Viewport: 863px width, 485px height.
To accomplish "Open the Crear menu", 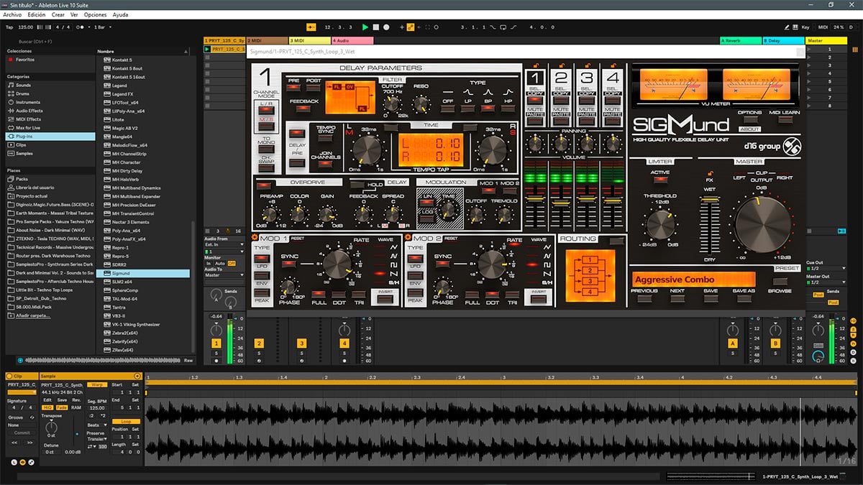I will coord(58,14).
